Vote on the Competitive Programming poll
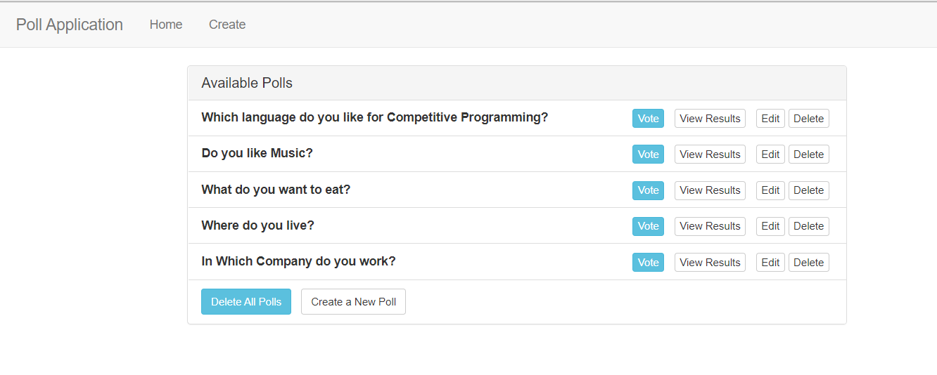This screenshot has height=375, width=937. [x=648, y=119]
